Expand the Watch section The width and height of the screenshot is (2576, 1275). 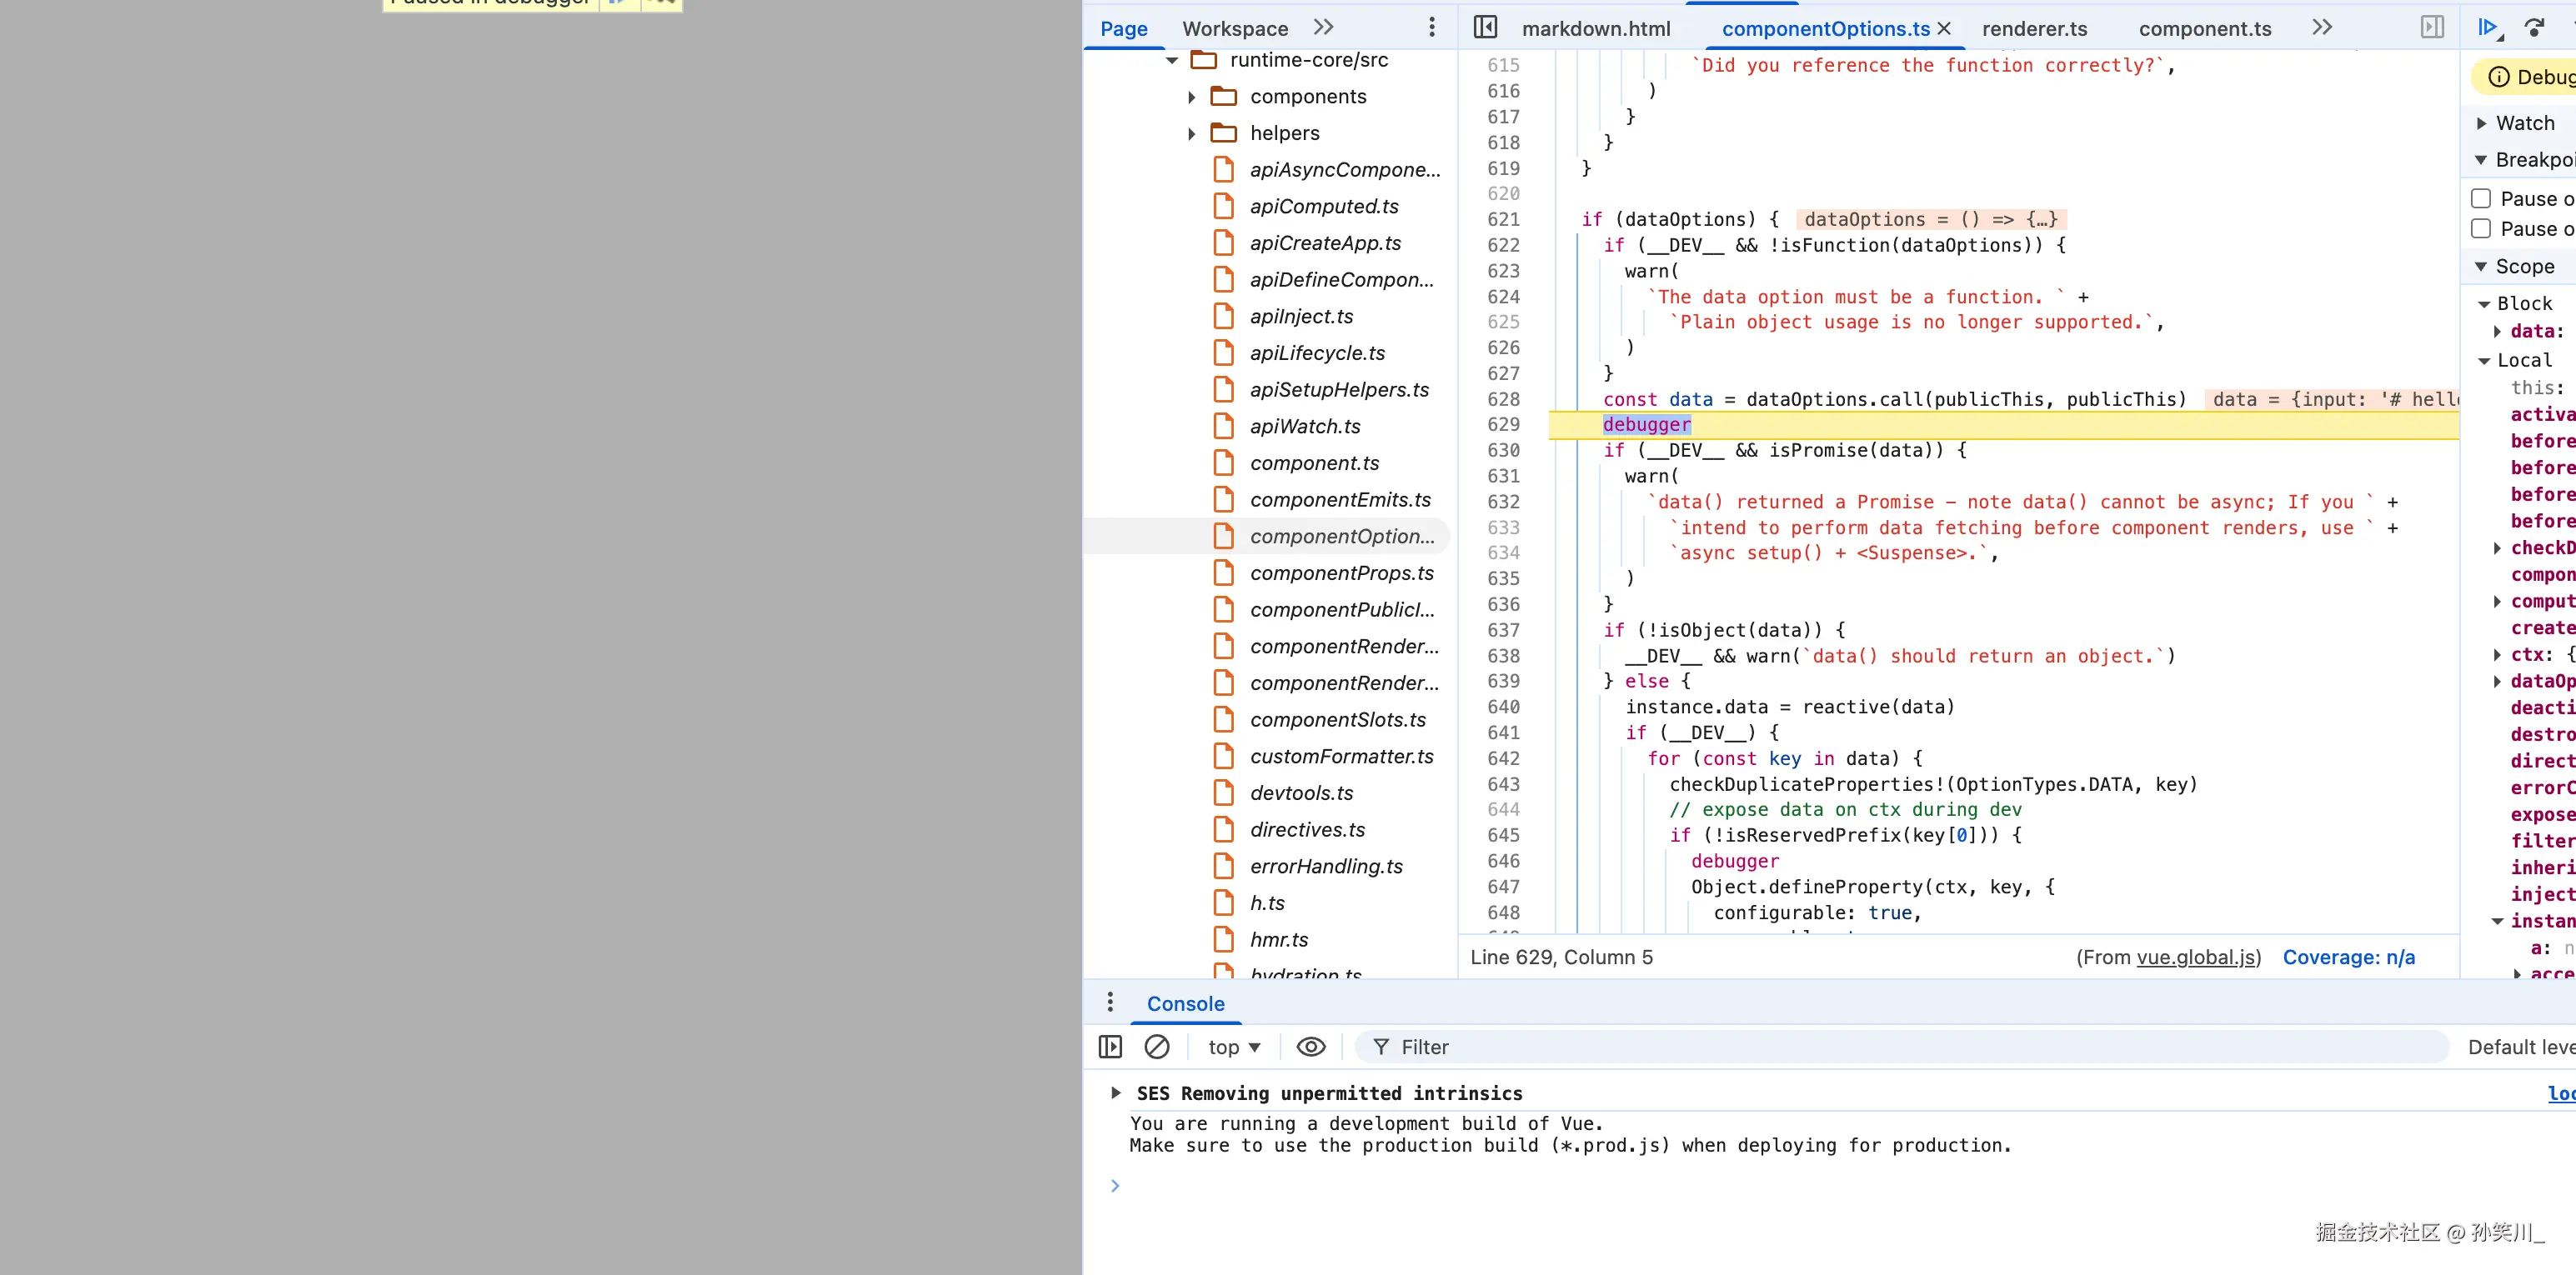(2482, 123)
